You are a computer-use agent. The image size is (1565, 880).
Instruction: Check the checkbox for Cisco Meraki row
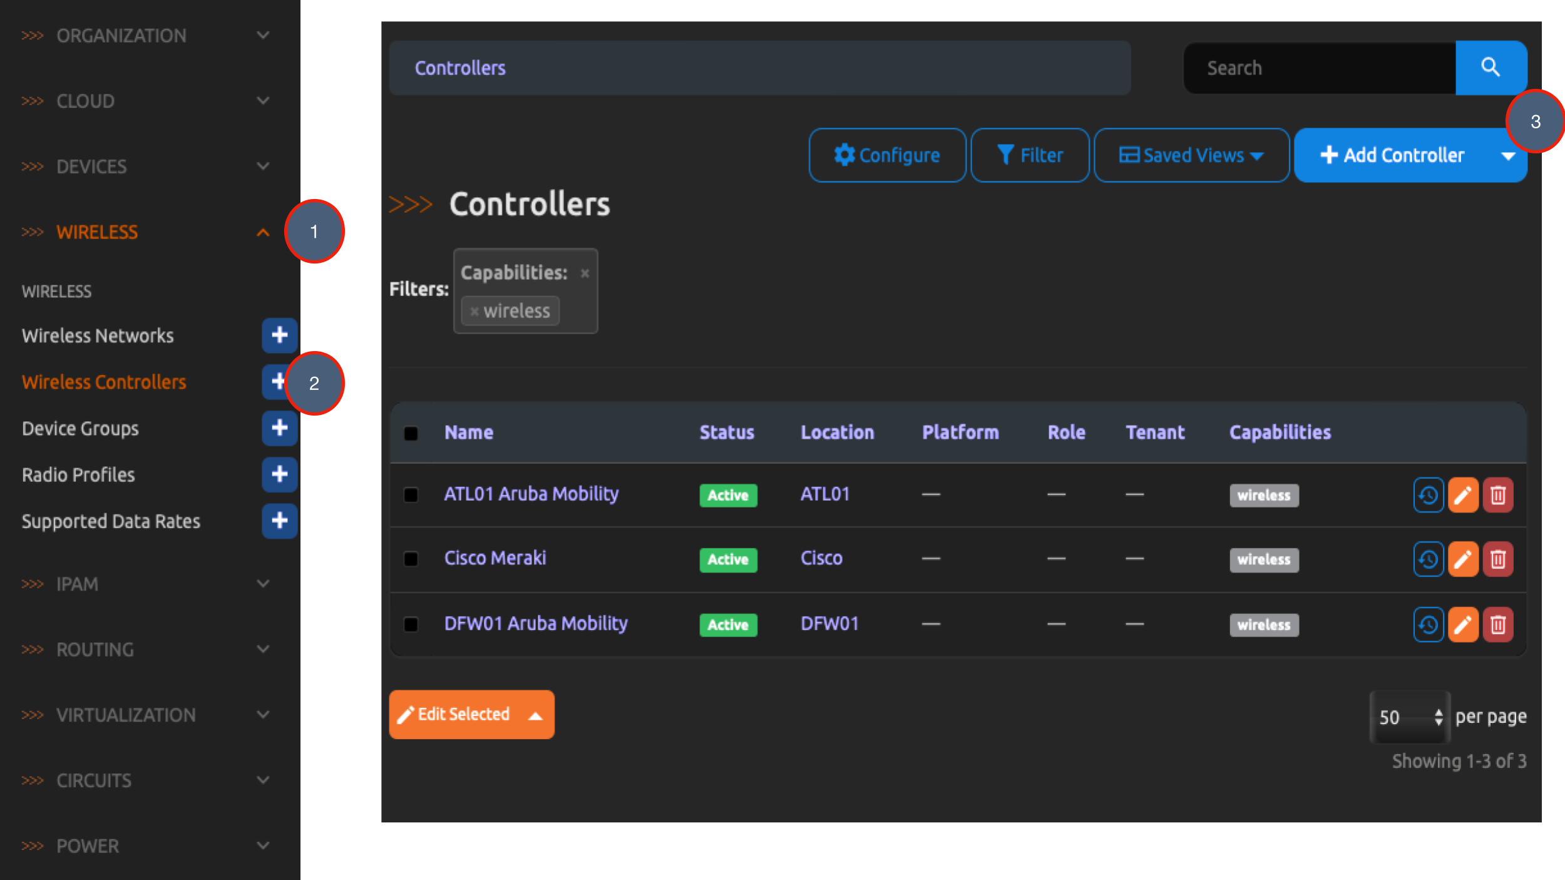(x=411, y=559)
